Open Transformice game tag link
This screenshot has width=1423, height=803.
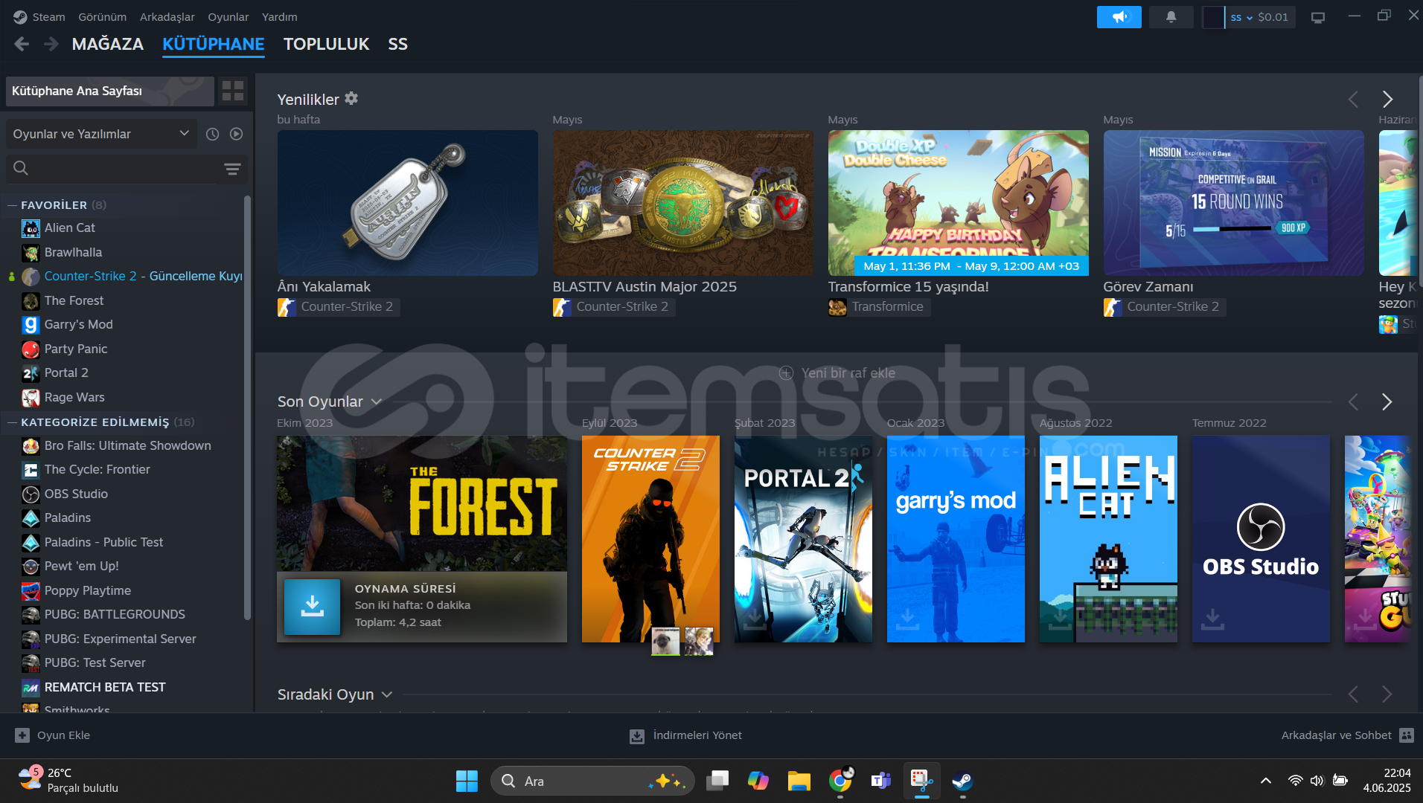click(878, 306)
